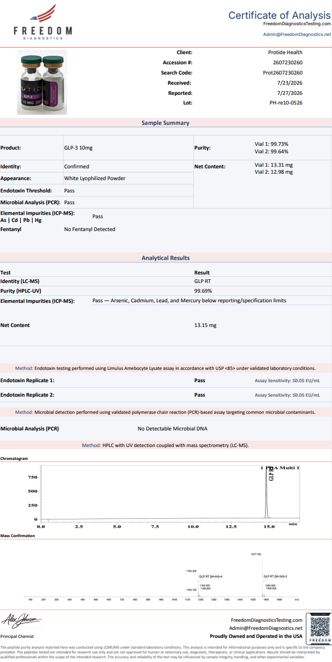Screen dimensions: 332x662
Task: Click Vial 2 net content 12.98 mg
Action: [274, 172]
